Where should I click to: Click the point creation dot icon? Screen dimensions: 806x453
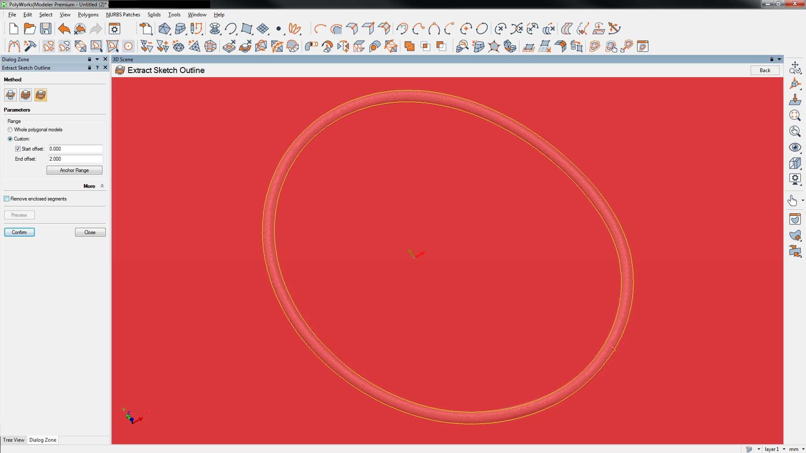pos(279,29)
